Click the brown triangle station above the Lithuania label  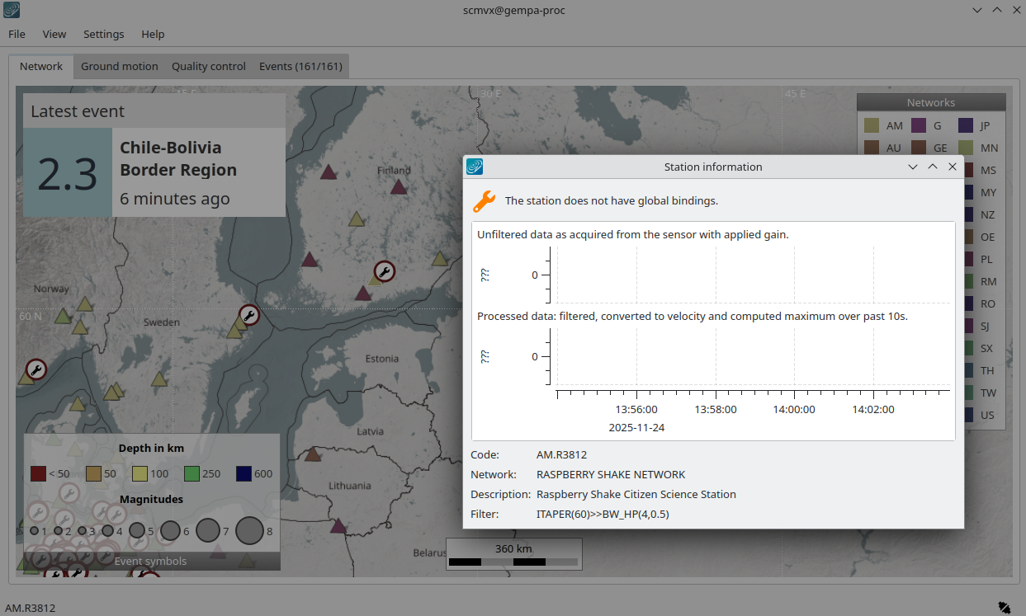(313, 454)
